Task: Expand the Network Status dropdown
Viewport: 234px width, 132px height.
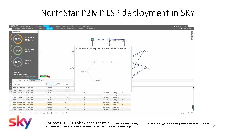Action: click(25, 32)
